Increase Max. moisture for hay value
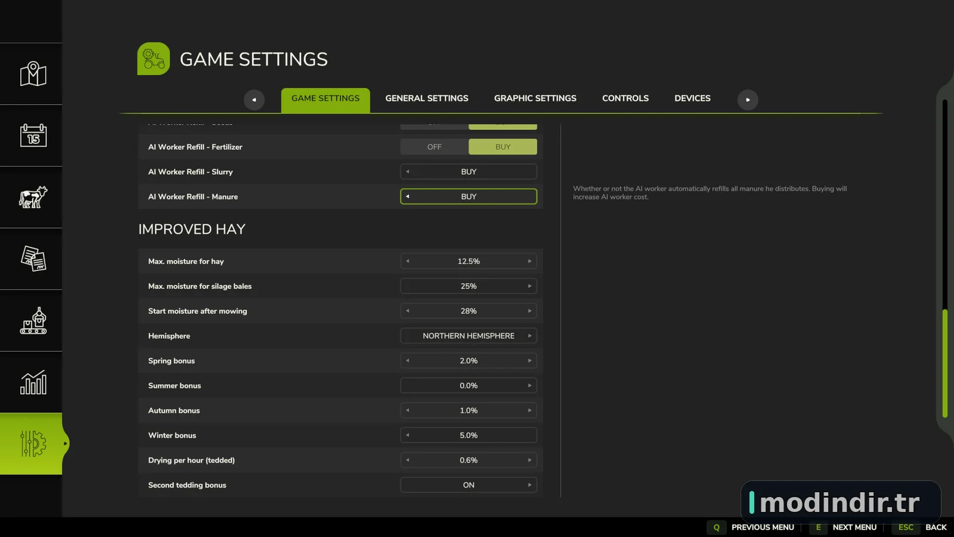954x537 pixels. tap(529, 261)
